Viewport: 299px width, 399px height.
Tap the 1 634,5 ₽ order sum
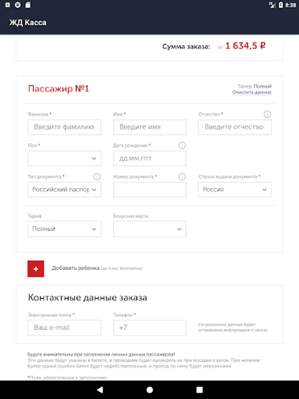click(245, 46)
